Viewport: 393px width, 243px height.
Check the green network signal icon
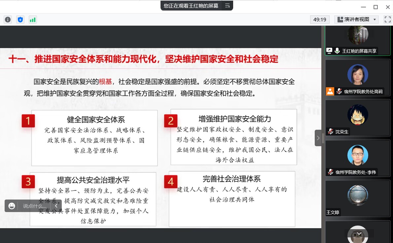click(x=33, y=20)
